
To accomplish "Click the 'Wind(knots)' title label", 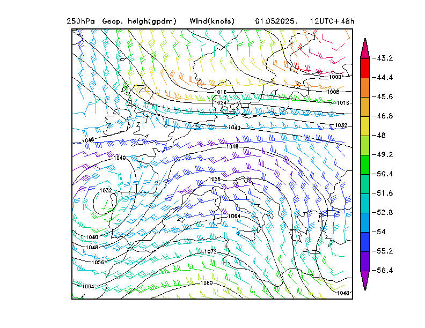I will click(212, 21).
